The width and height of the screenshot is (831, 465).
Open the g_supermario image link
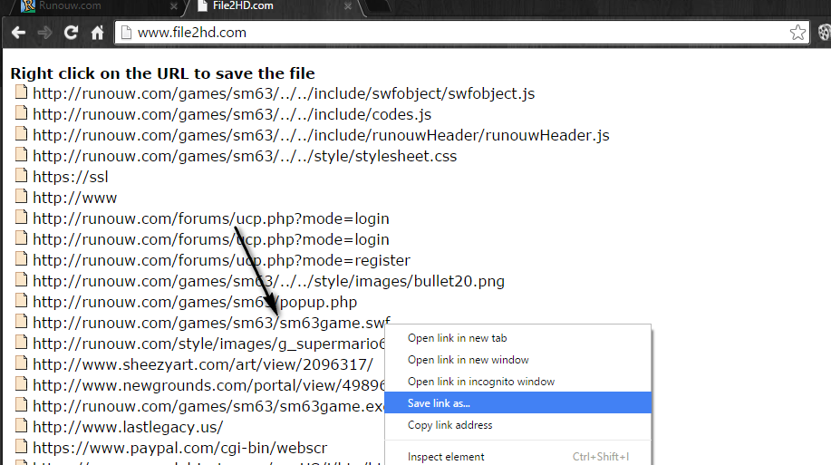click(x=208, y=344)
